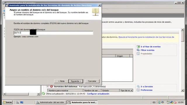Image resolution: width=187 pixels, height=105 pixels.
Task: Sort by the Estado column header
Action: (x=110, y=90)
